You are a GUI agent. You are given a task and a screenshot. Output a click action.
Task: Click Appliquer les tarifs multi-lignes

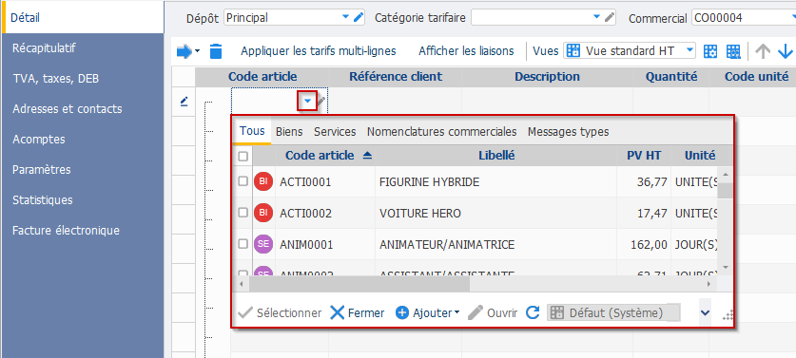[319, 51]
